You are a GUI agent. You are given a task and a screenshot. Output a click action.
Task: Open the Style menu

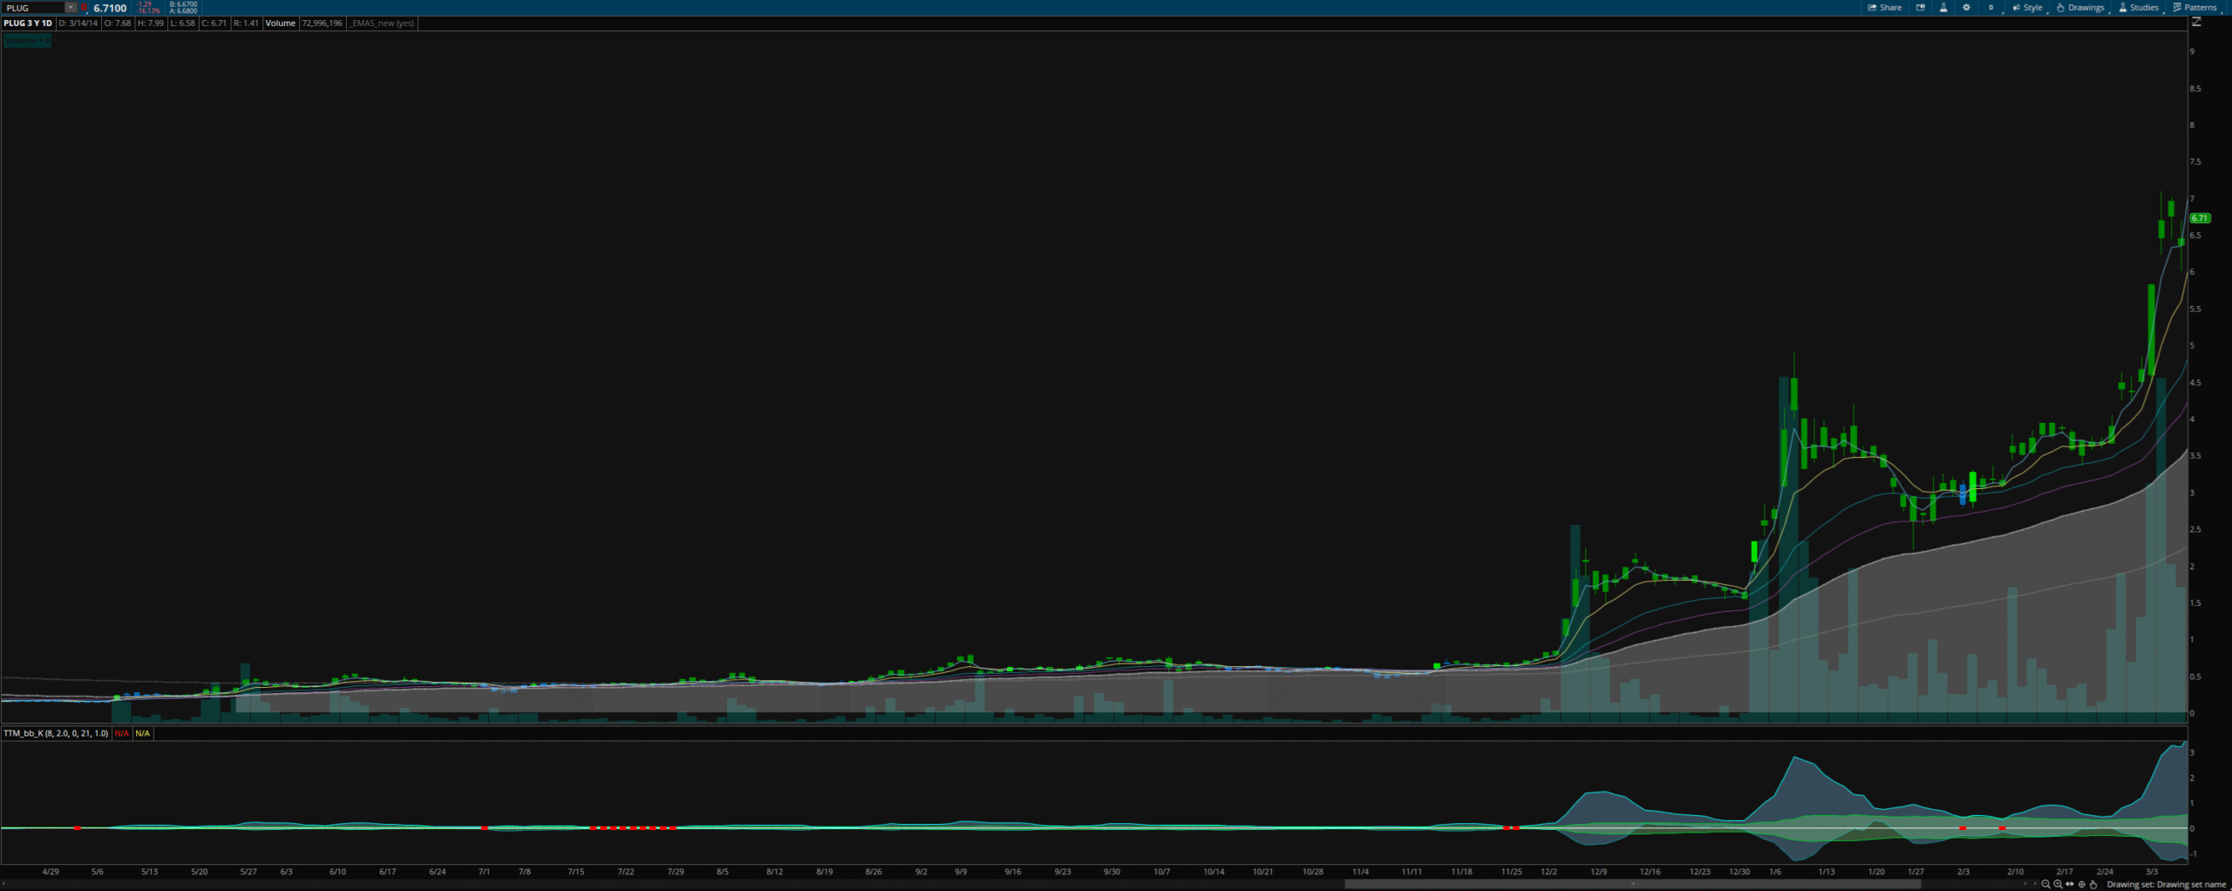click(2027, 8)
